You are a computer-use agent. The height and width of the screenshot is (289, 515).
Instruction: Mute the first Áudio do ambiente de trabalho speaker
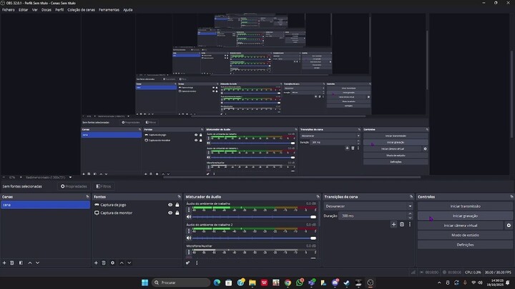[x=189, y=216]
